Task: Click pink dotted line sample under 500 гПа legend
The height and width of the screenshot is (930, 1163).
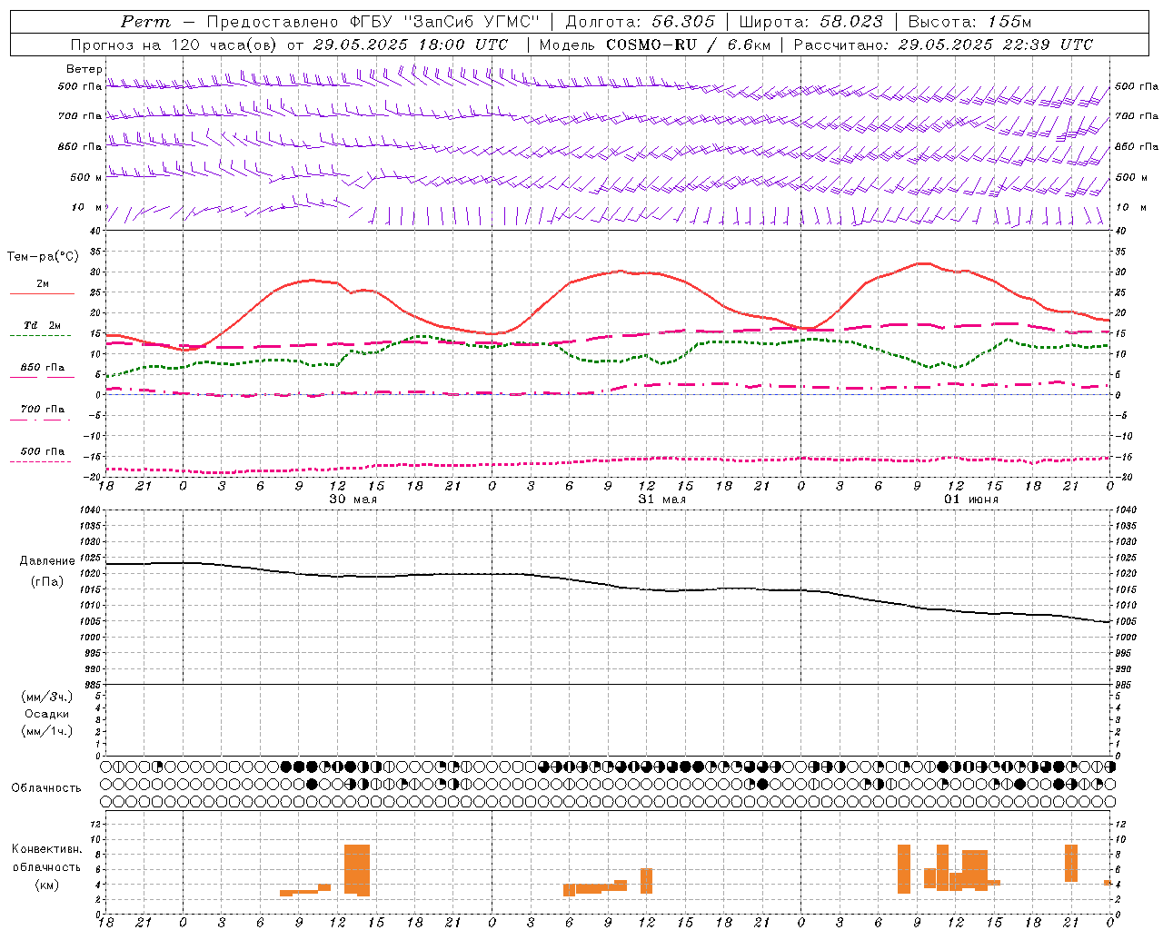Action: coord(40,461)
